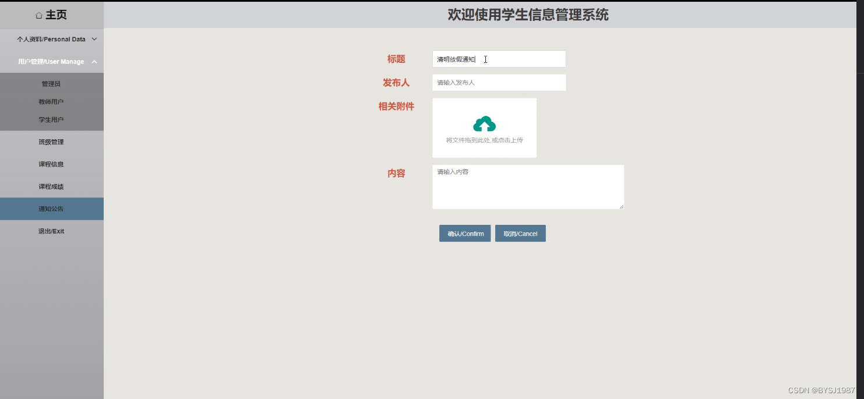The height and width of the screenshot is (399, 864).
Task: Click the cloud upload icon
Action: pyautogui.click(x=484, y=124)
